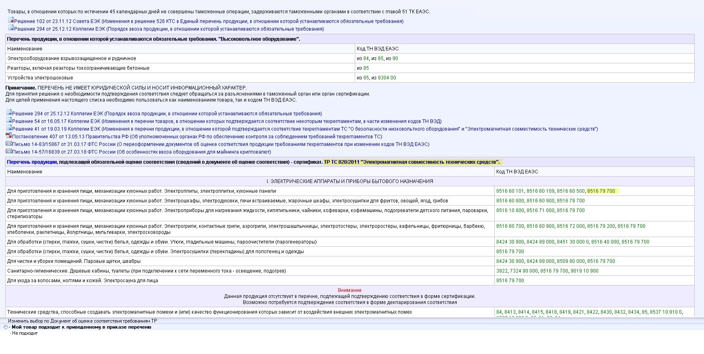Image resolution: width=704 pixels, height=354 pixels.
Task: Open code link 7324 90 000
Action: pyautogui.click(x=524, y=271)
